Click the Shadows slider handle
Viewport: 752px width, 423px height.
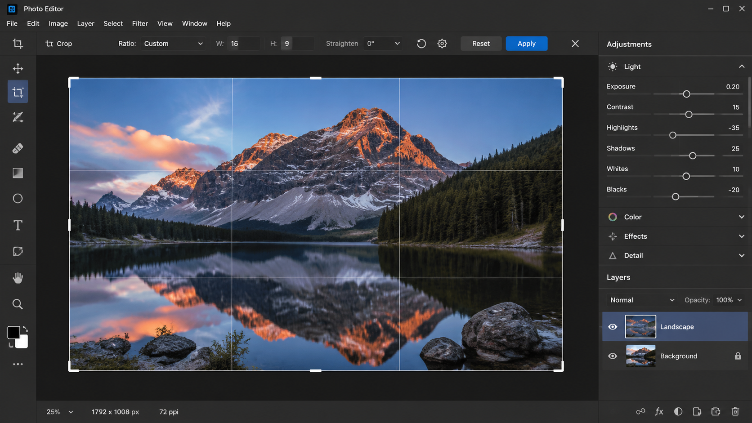pyautogui.click(x=693, y=156)
